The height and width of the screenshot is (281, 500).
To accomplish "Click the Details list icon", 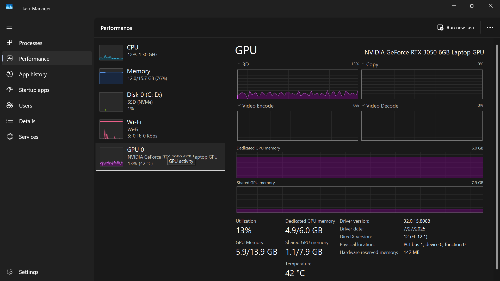I will pos(10,121).
